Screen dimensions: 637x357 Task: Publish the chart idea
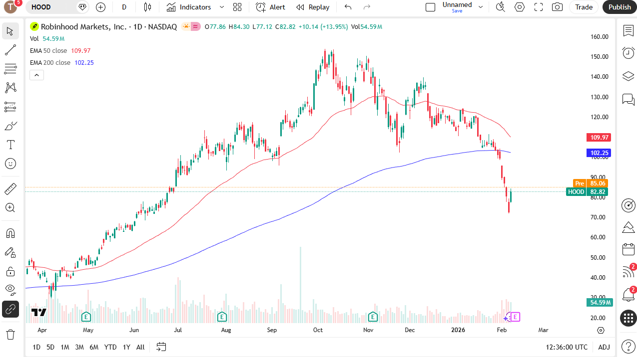(x=620, y=7)
